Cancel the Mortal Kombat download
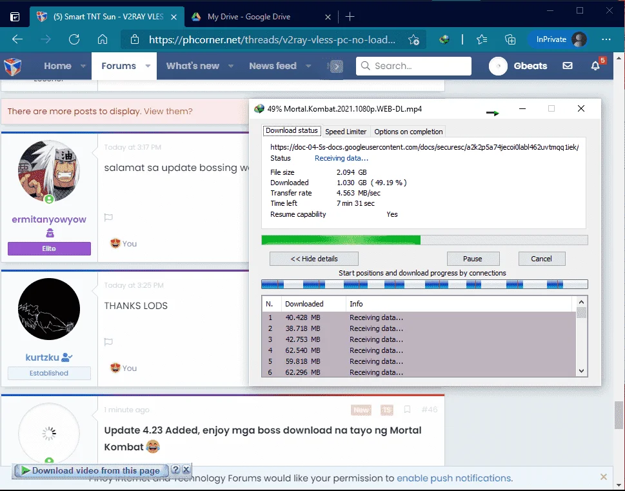This screenshot has height=491, width=625. 541,259
